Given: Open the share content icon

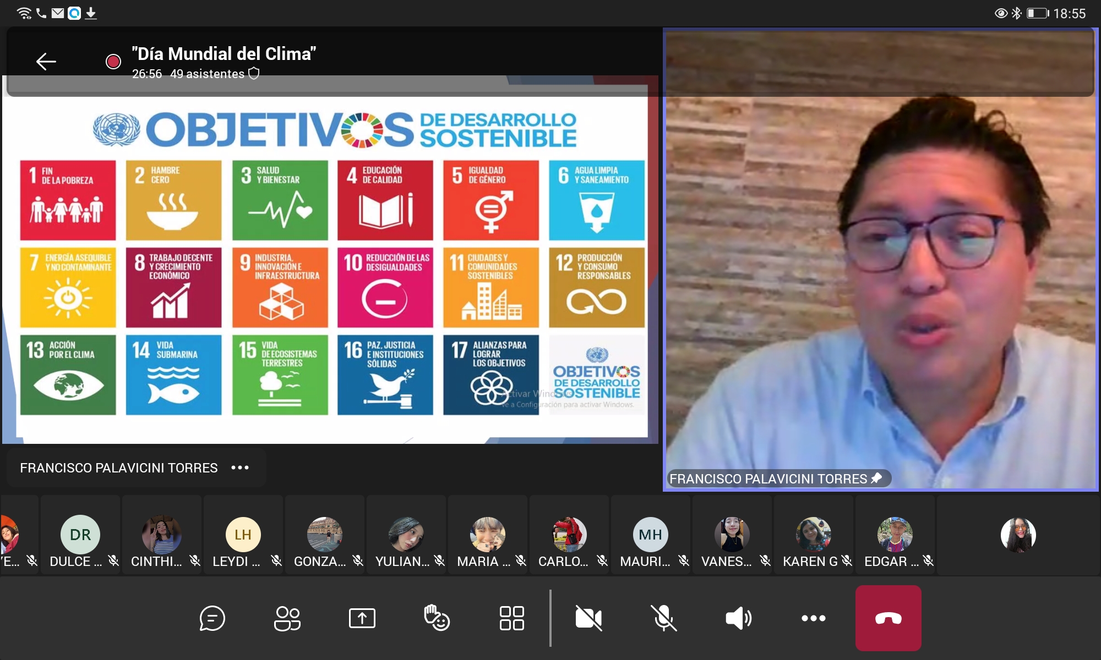Looking at the screenshot, I should tap(362, 618).
